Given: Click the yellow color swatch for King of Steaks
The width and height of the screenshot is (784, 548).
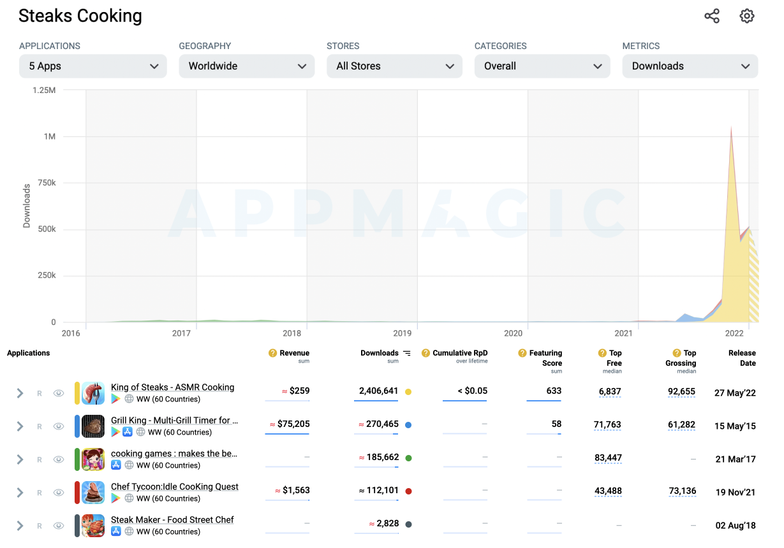Looking at the screenshot, I should coord(77,393).
